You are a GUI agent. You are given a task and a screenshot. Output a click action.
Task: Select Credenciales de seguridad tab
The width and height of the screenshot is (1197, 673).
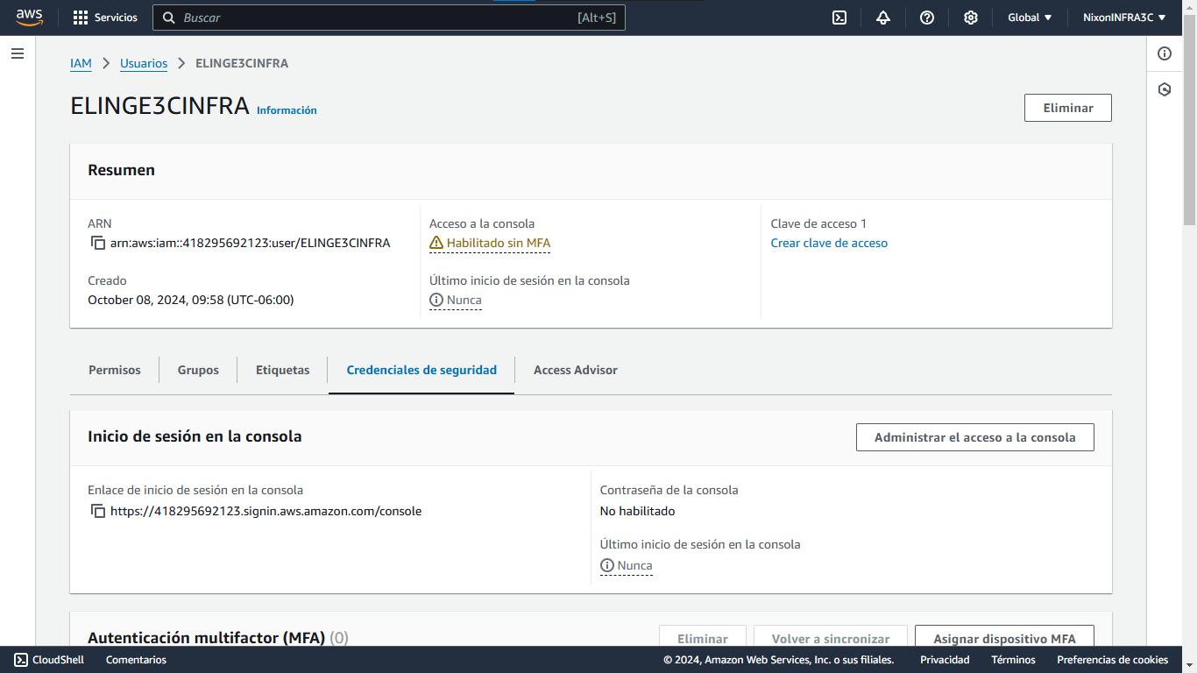click(421, 370)
